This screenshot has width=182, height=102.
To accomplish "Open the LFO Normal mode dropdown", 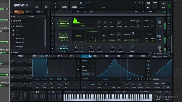I will [x=88, y=61].
